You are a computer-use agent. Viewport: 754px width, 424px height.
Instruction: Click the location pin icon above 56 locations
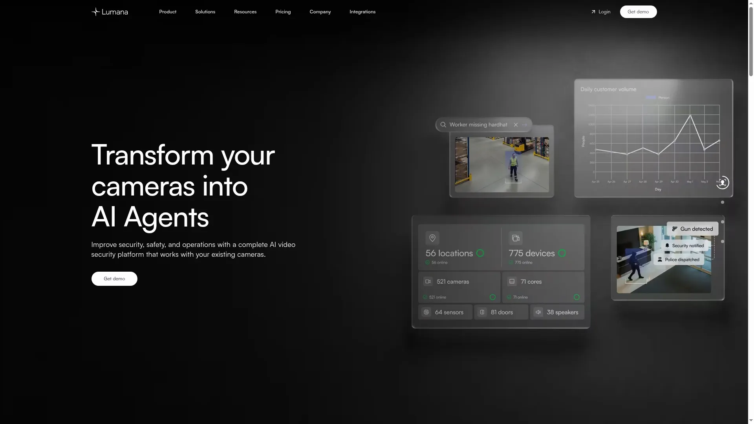click(x=432, y=238)
